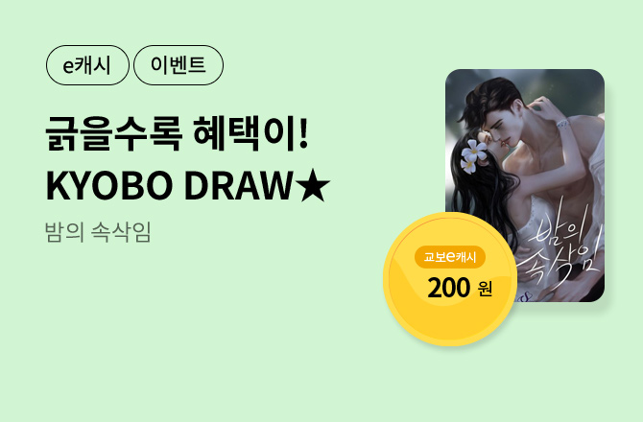Click the 원 currency character on the coin
Image resolution: width=643 pixels, height=422 pixels.
tap(485, 289)
